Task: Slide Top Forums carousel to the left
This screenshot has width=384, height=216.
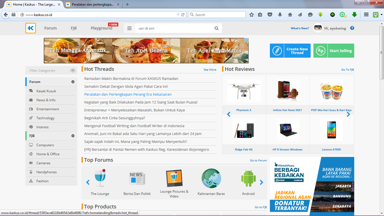Action: 88,182
